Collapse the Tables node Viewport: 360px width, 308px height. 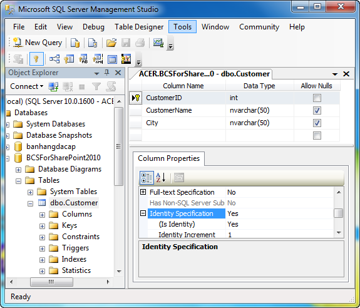point(18,181)
